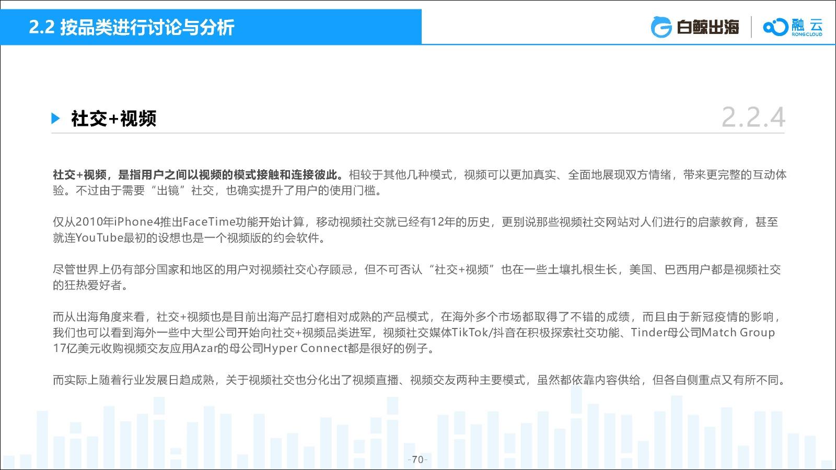Click the phrase 移动视频社交就已经有12年的历史

coord(403,222)
